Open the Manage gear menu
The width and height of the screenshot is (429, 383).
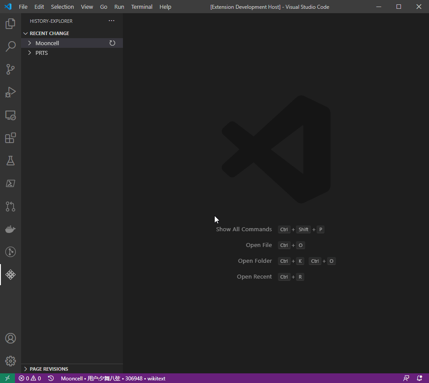[x=11, y=361]
